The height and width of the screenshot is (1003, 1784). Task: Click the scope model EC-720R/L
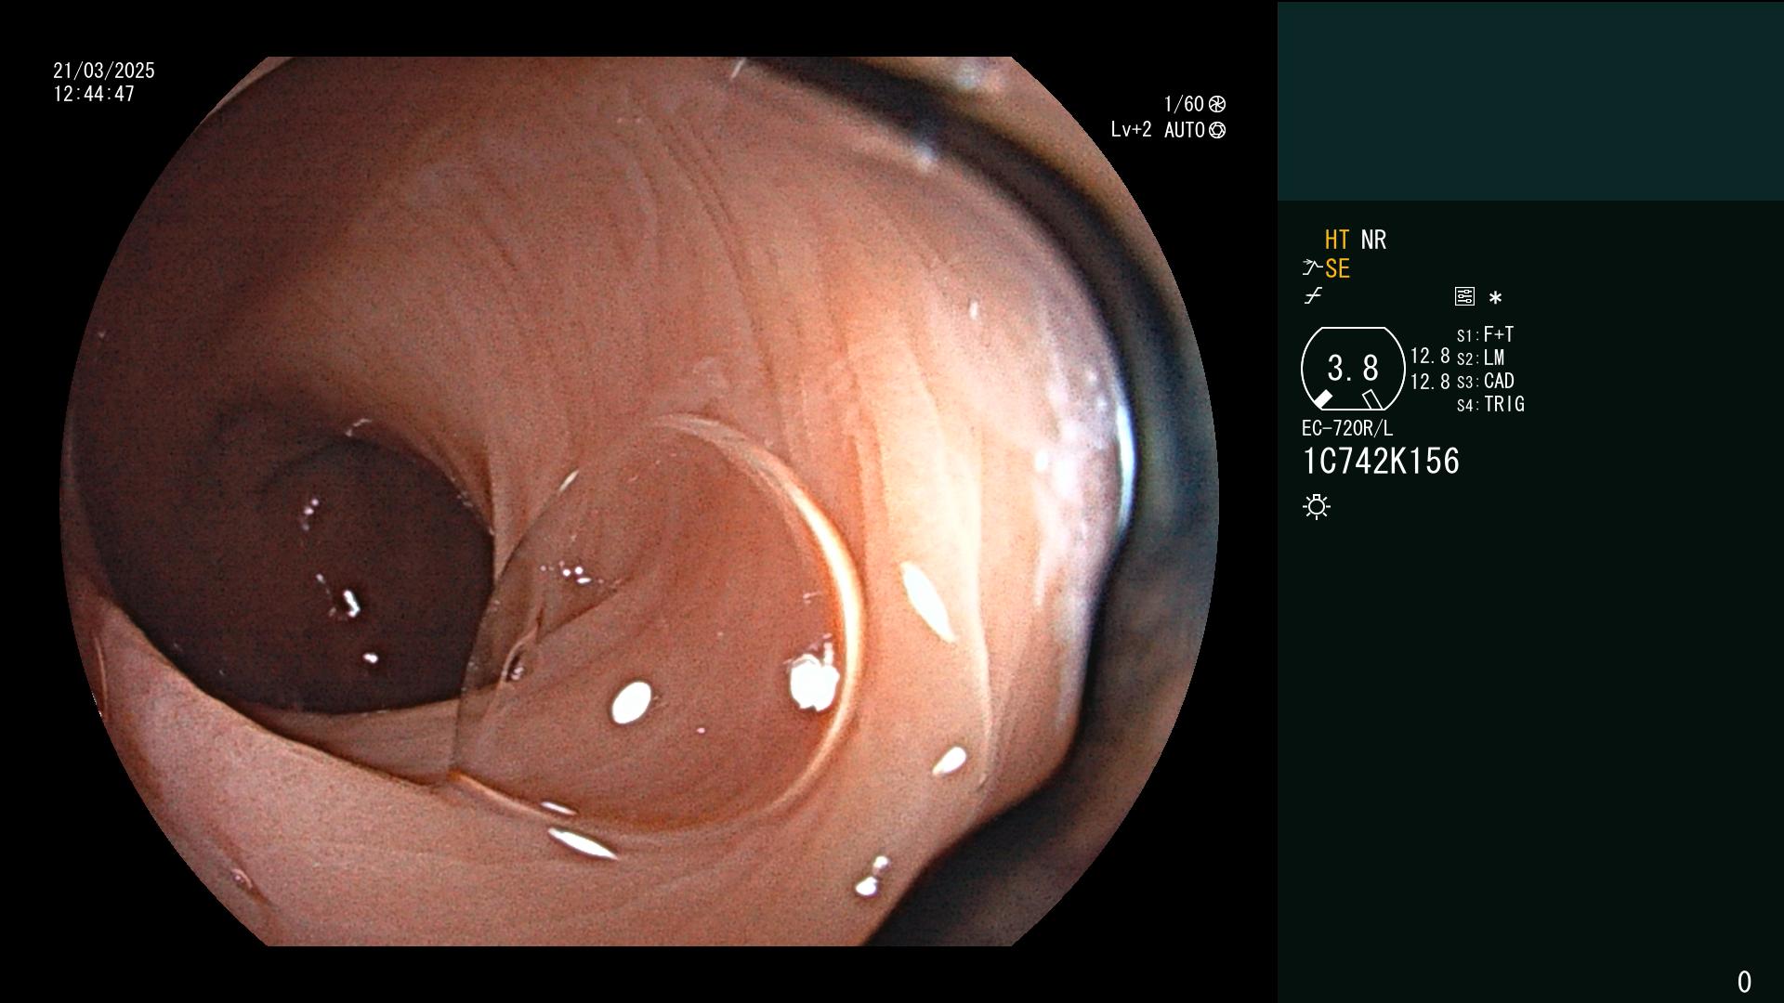(x=1347, y=428)
